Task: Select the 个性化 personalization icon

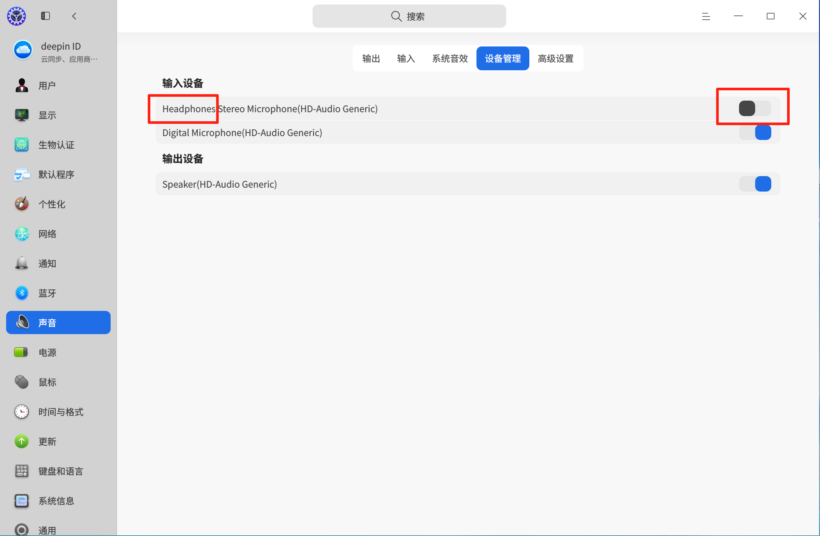Action: [22, 204]
